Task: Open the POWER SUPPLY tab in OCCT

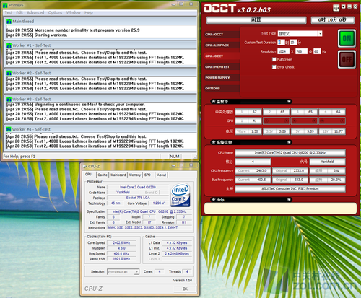Action: tap(222, 78)
